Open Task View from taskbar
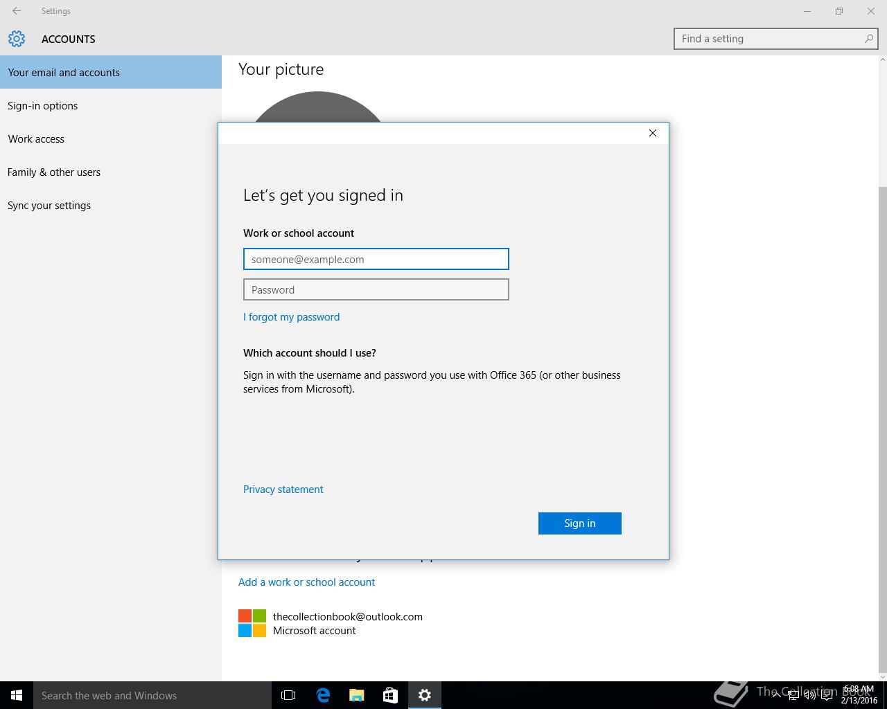Screen dimensions: 887x709 (288, 695)
